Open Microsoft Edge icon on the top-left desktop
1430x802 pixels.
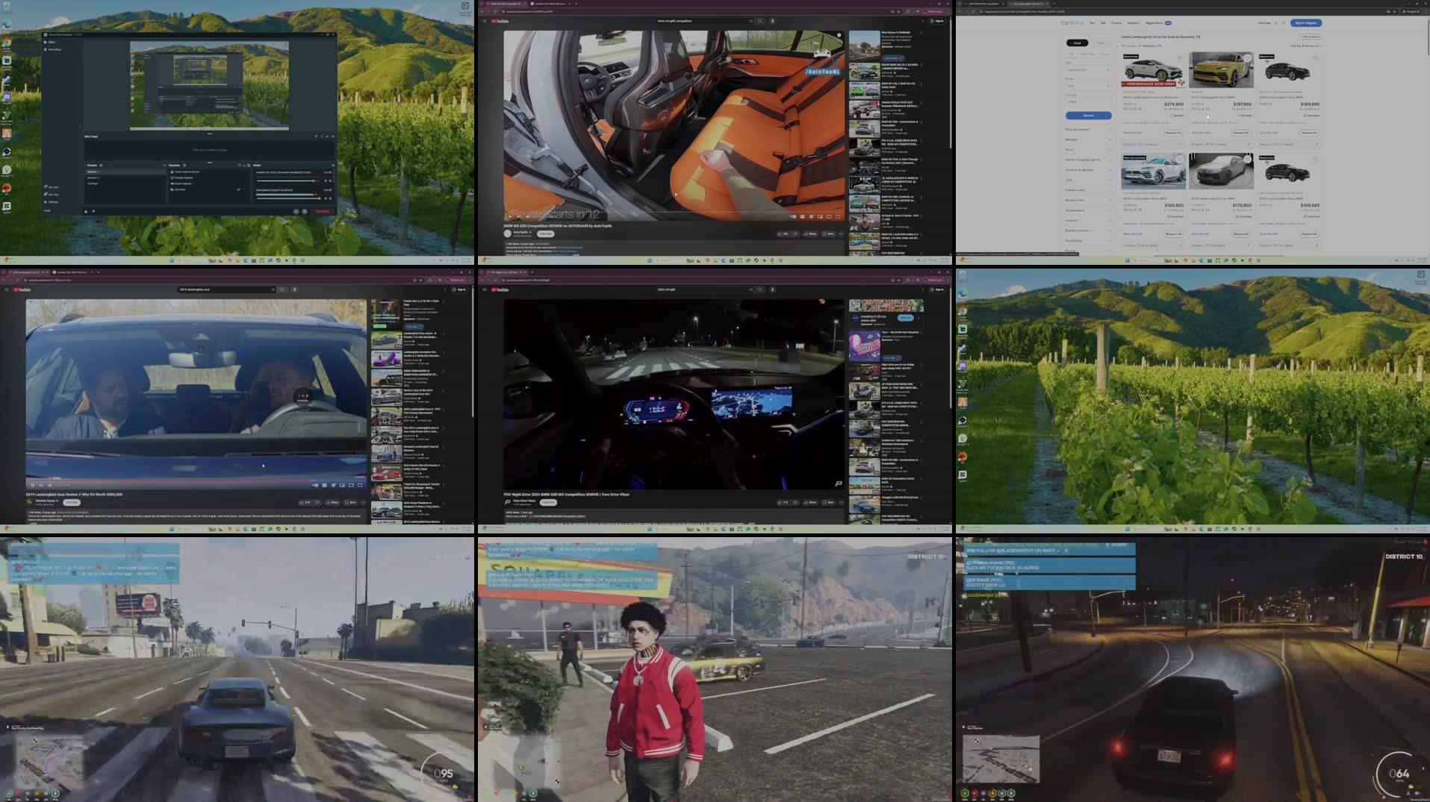(x=7, y=24)
